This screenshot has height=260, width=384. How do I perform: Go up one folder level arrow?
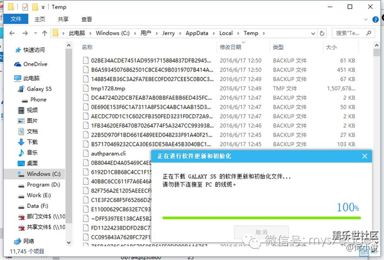[x=44, y=33]
